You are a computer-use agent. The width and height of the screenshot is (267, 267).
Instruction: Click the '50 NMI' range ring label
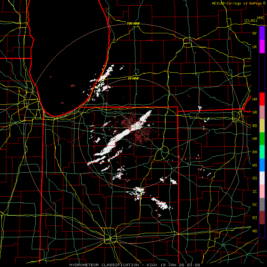(x=133, y=78)
